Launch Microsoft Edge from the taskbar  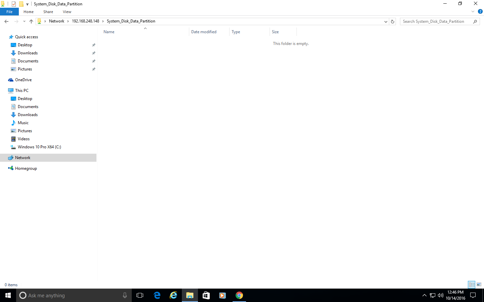pos(157,295)
